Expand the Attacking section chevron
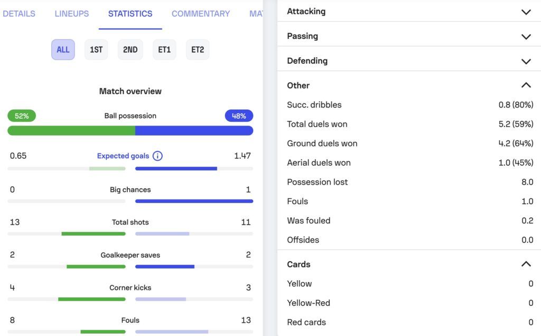The height and width of the screenshot is (336, 541). point(526,12)
